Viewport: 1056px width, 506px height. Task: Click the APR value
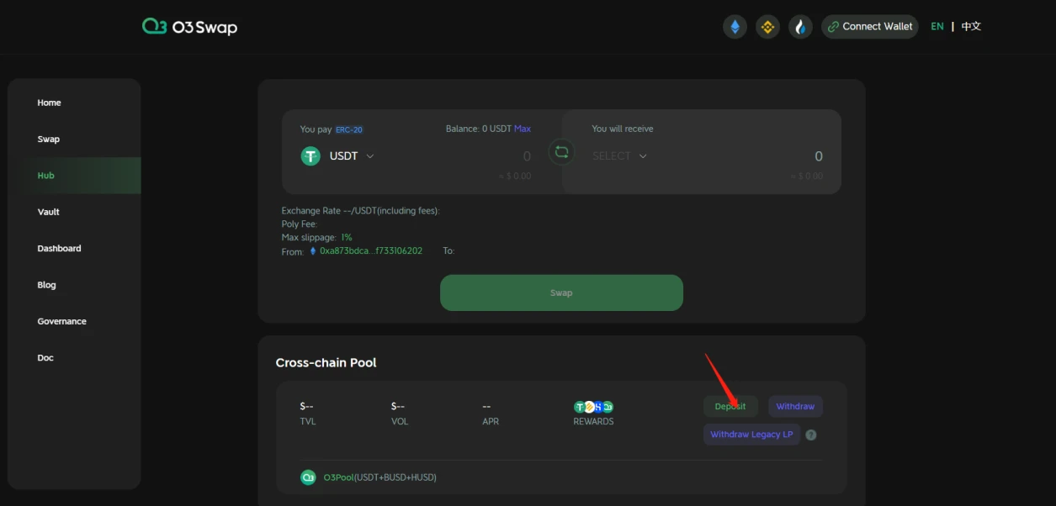[x=486, y=407]
